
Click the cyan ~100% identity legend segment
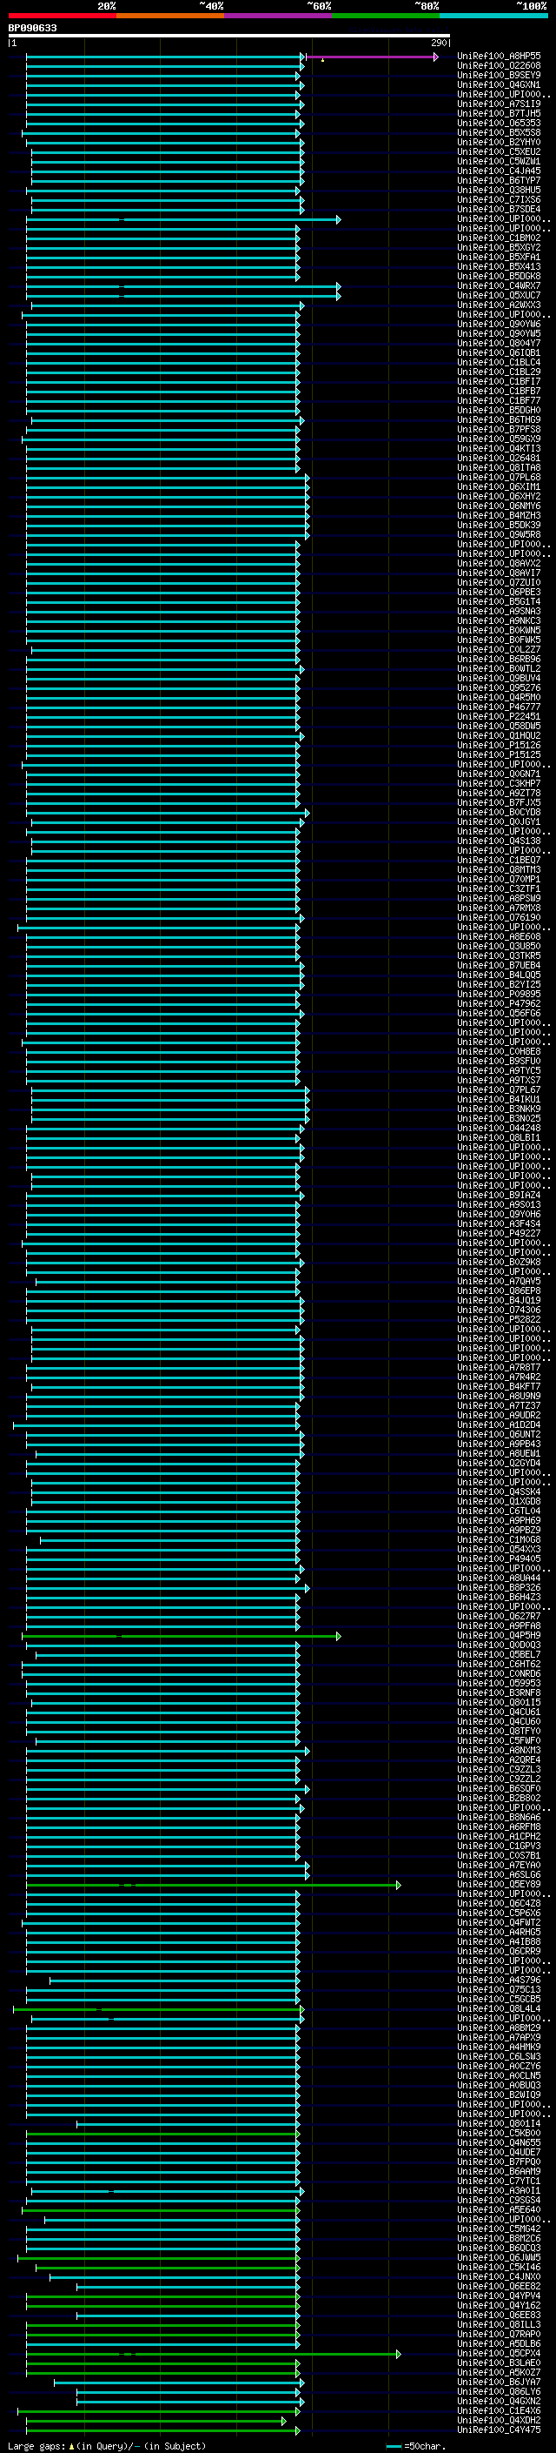pyautogui.click(x=493, y=16)
